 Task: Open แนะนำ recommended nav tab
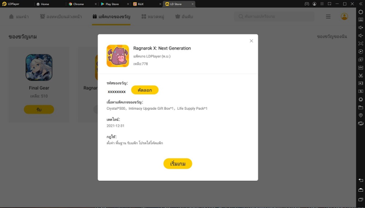click(19, 16)
